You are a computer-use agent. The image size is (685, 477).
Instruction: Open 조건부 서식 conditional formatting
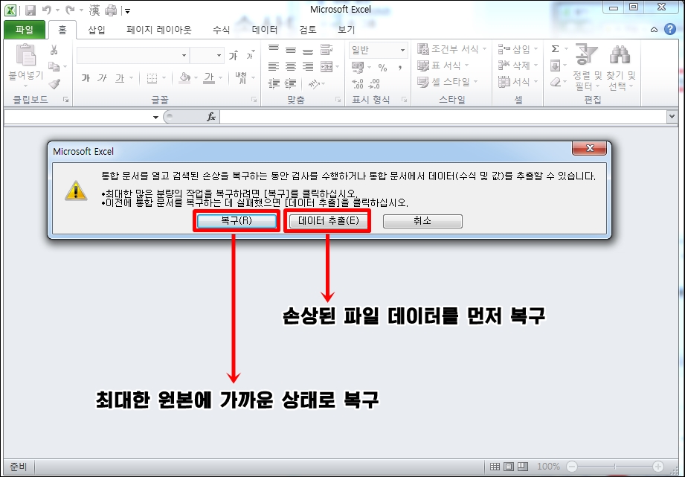pyautogui.click(x=451, y=48)
